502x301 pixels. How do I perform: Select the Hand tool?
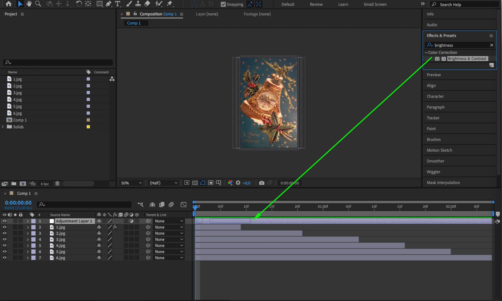coord(29,4)
